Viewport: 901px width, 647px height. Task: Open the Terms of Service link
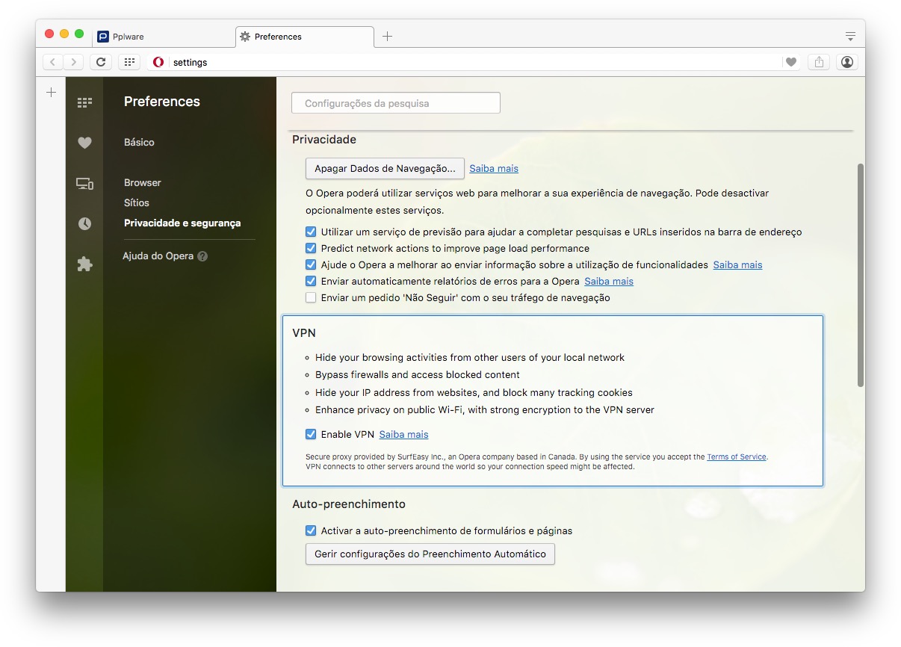(736, 457)
